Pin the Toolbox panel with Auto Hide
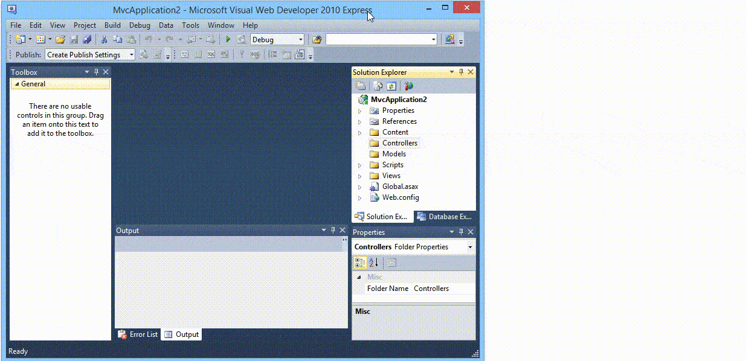The height and width of the screenshot is (361, 746). click(96, 72)
